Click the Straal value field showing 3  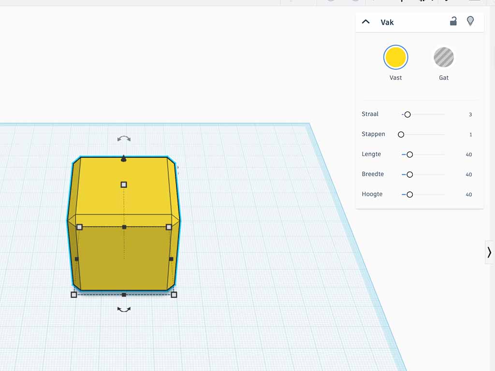point(470,114)
